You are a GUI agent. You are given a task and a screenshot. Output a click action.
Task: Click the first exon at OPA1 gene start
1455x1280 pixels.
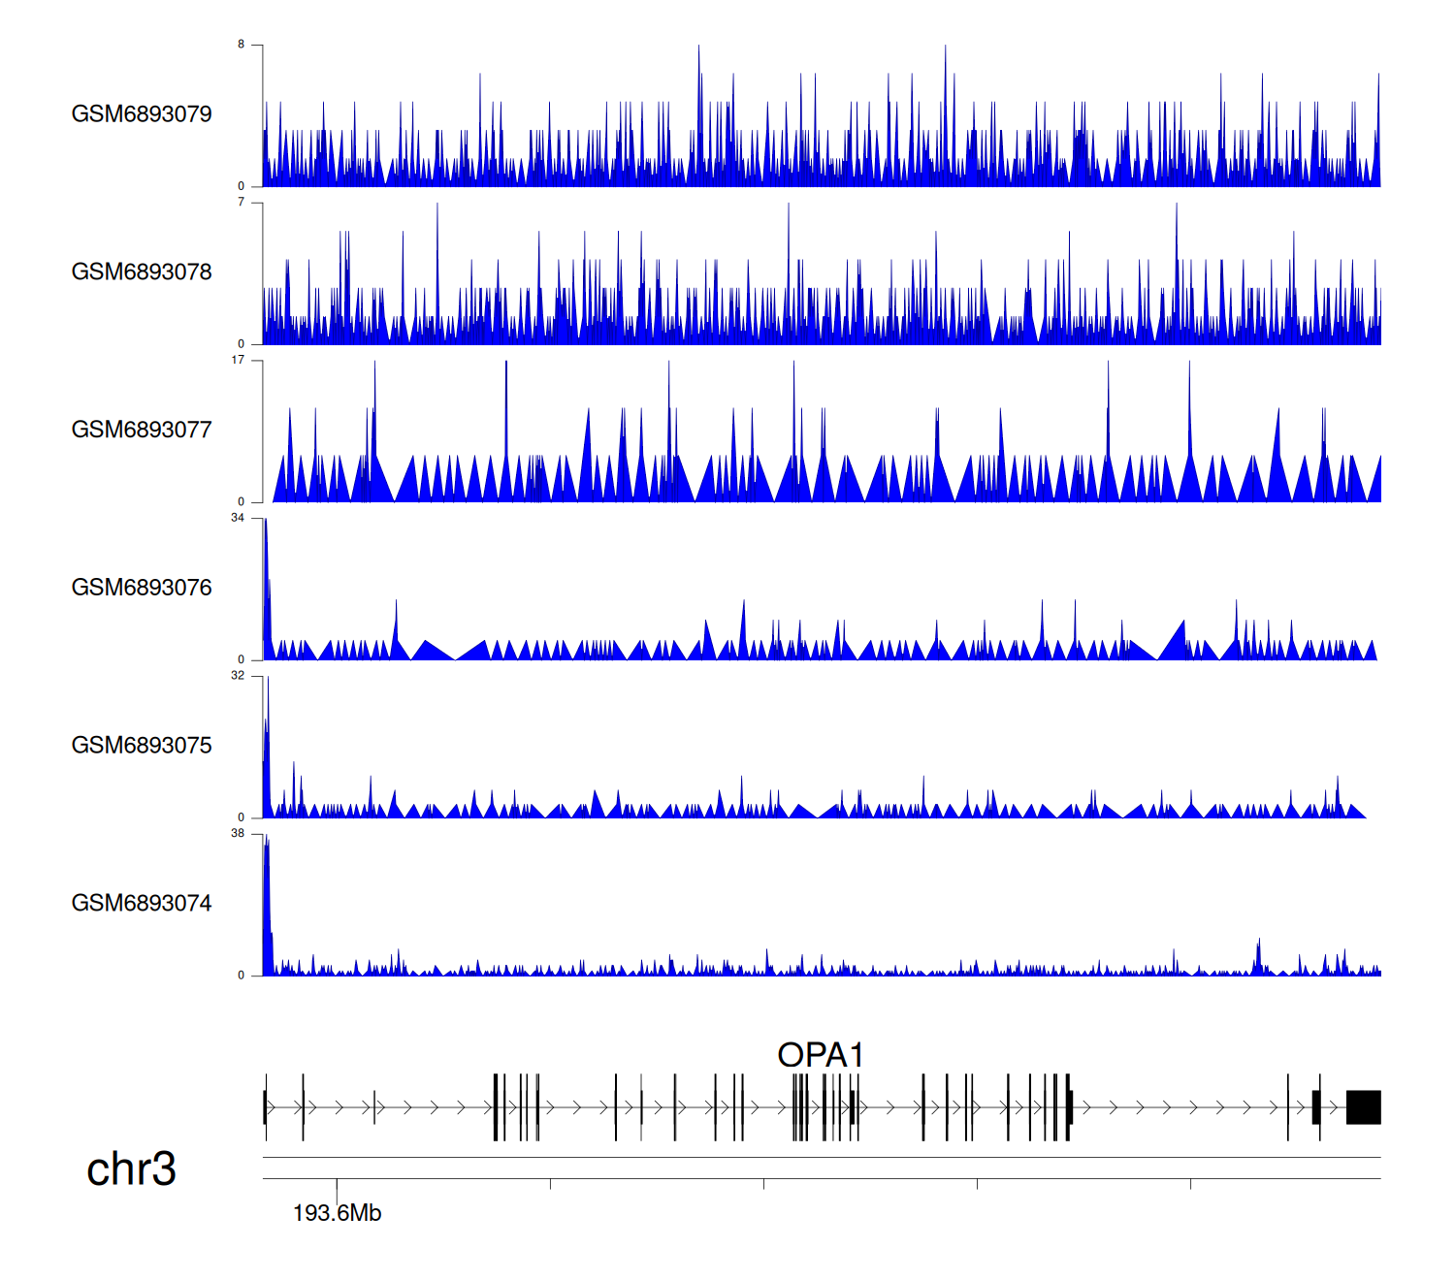[266, 1107]
